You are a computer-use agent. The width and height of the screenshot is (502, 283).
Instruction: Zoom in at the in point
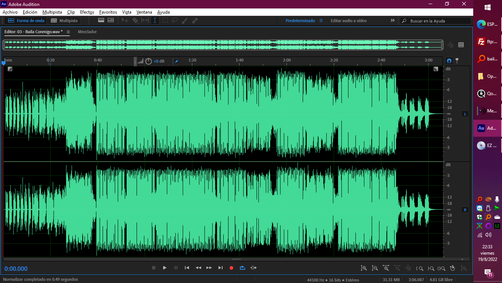point(419,268)
